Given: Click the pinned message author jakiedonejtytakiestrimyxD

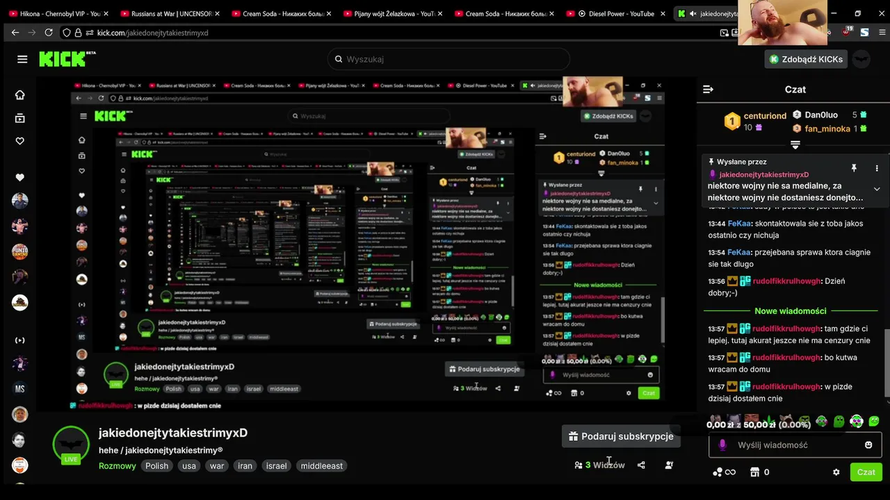Looking at the screenshot, I should pos(763,174).
